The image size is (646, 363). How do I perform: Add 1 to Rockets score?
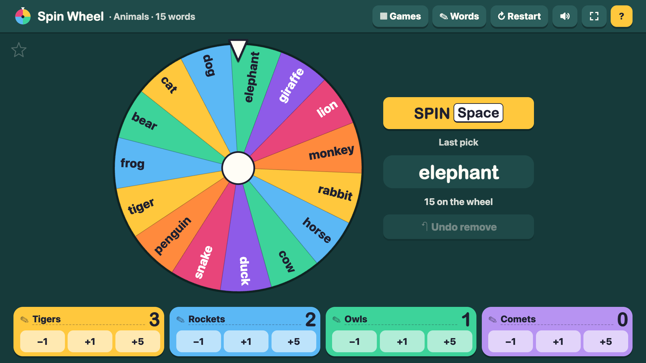pos(246,341)
